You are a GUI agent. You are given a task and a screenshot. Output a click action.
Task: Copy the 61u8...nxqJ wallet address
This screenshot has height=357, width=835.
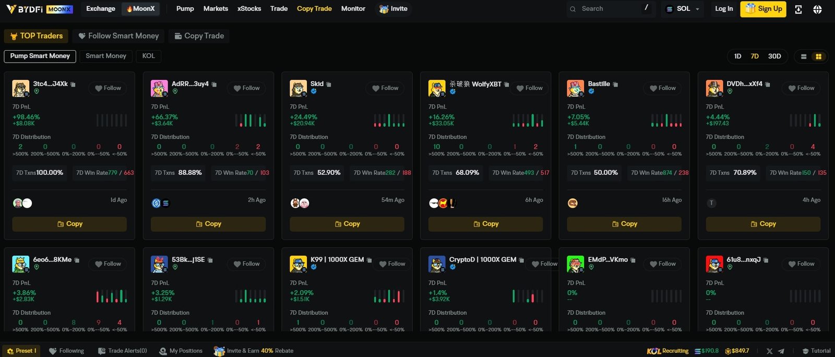[x=766, y=260]
